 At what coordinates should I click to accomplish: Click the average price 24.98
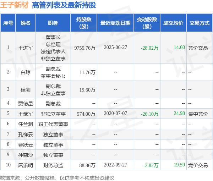click(x=179, y=113)
